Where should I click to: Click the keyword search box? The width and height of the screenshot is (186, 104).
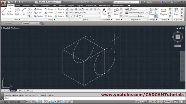click(x=126, y=2)
